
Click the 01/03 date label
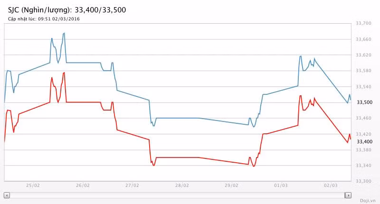tap(281, 185)
